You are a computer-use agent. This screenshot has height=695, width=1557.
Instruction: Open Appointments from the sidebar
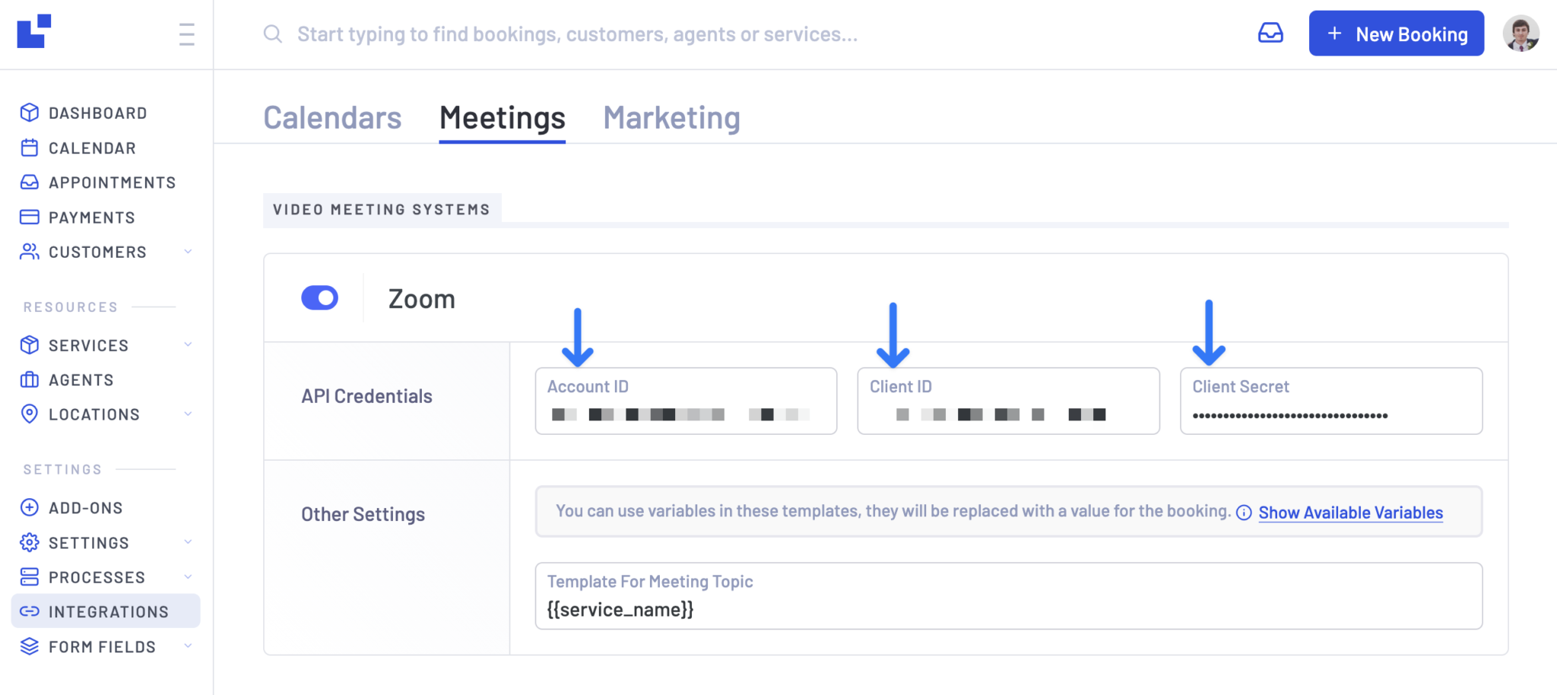click(29, 182)
